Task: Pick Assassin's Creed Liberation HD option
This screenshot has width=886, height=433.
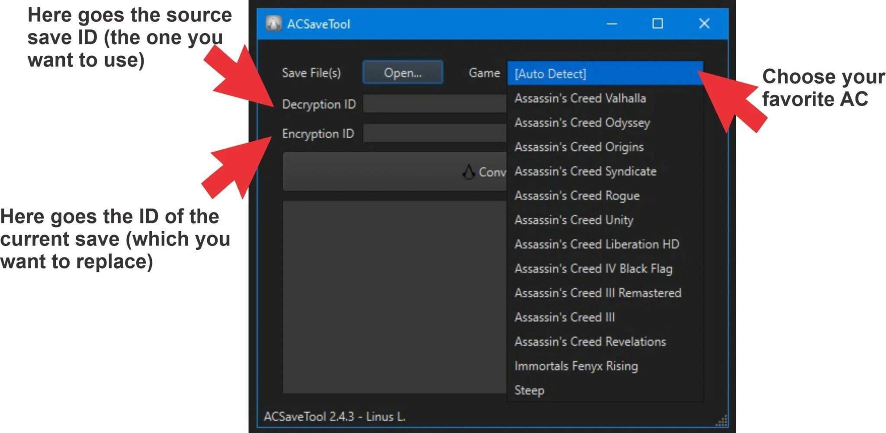Action: 605,244
